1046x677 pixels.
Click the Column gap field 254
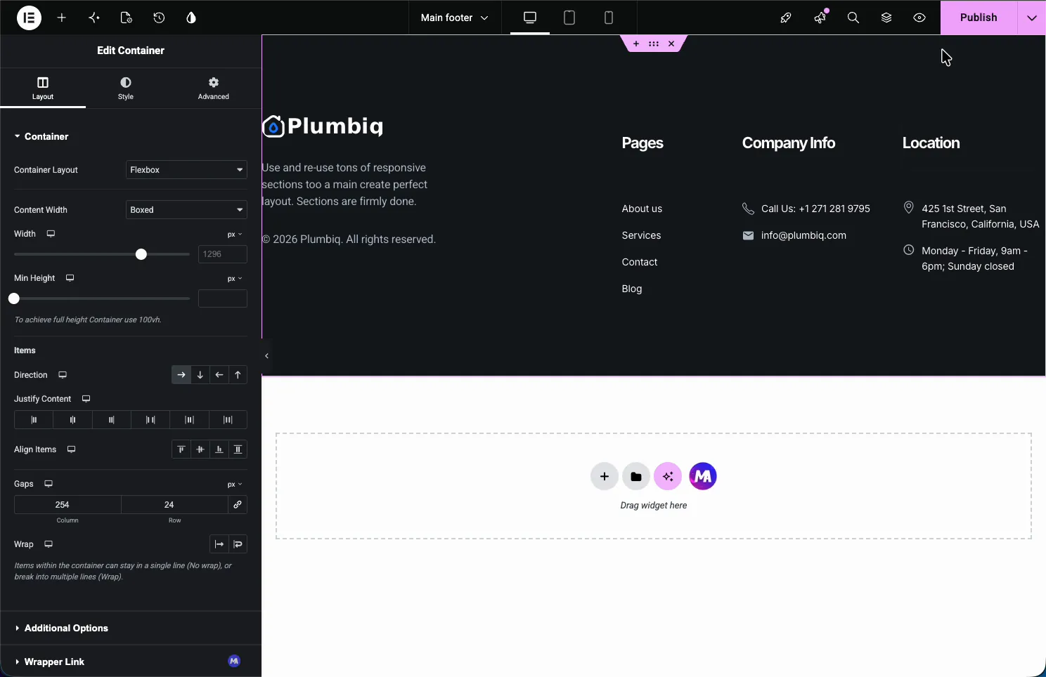(67, 505)
